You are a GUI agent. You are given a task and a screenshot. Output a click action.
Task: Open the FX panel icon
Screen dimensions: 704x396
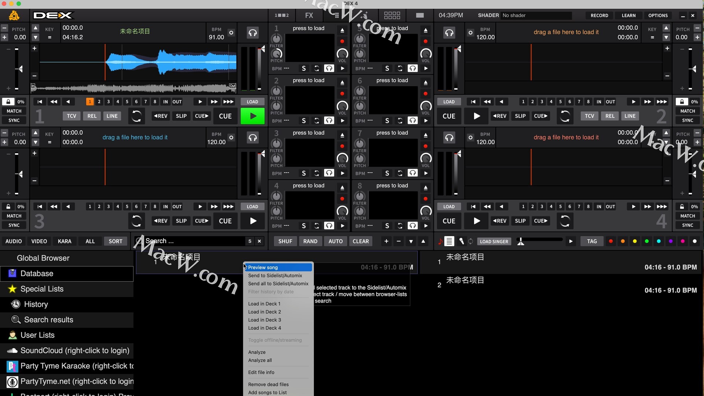pyautogui.click(x=309, y=15)
